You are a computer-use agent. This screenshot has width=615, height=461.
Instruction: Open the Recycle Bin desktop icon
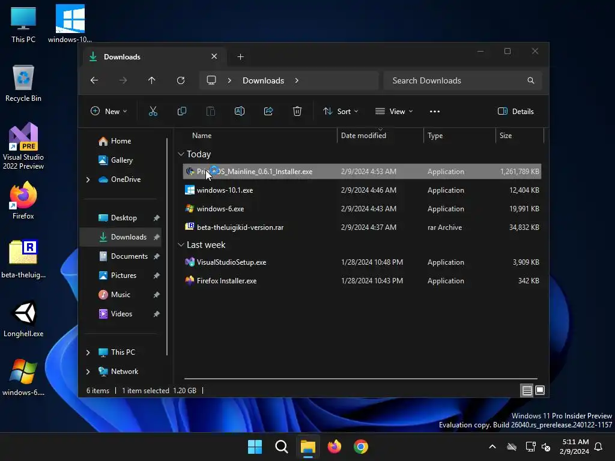(x=23, y=83)
